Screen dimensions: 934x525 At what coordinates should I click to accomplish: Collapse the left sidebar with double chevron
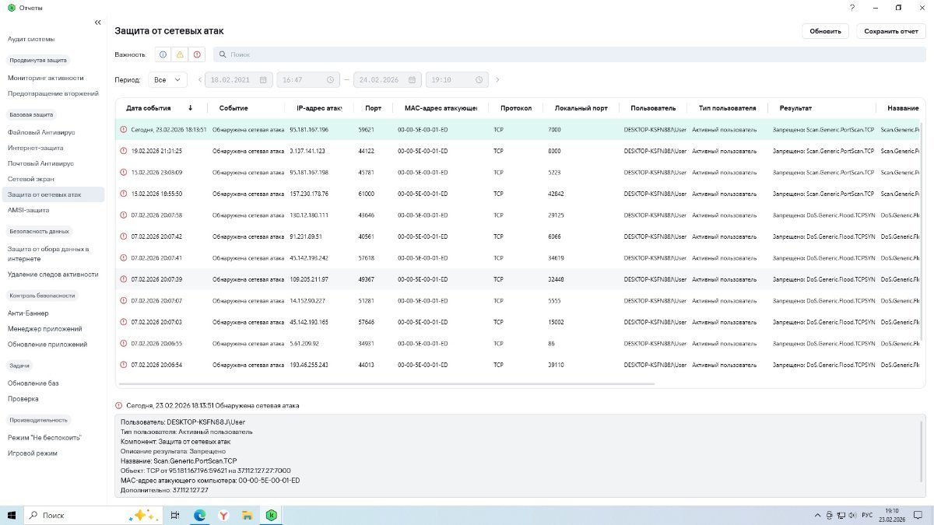(x=97, y=23)
